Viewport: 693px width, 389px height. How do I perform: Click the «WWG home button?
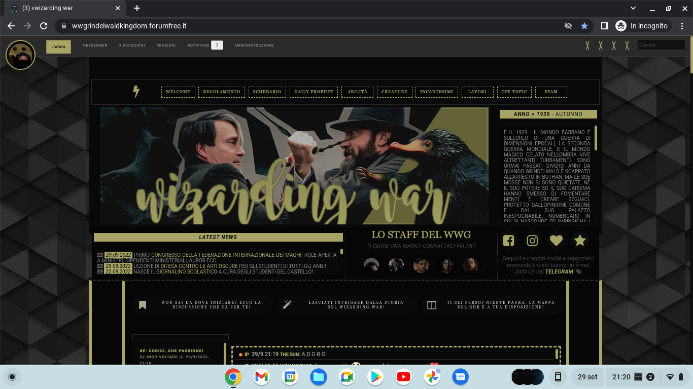(59, 47)
